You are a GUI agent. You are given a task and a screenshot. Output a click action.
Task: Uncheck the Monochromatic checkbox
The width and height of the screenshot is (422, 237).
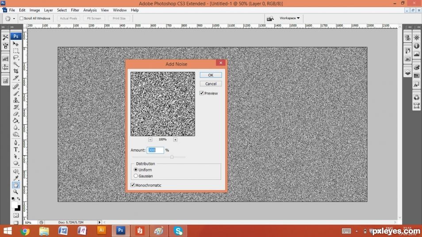pyautogui.click(x=133, y=185)
